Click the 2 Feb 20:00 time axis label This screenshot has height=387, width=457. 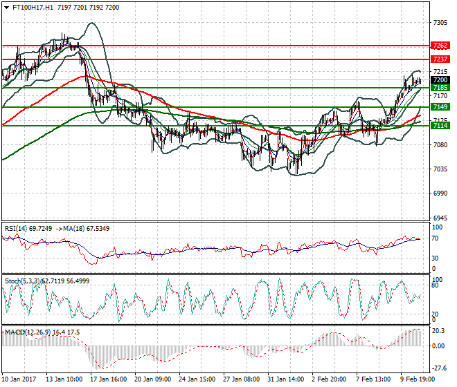click(x=329, y=379)
